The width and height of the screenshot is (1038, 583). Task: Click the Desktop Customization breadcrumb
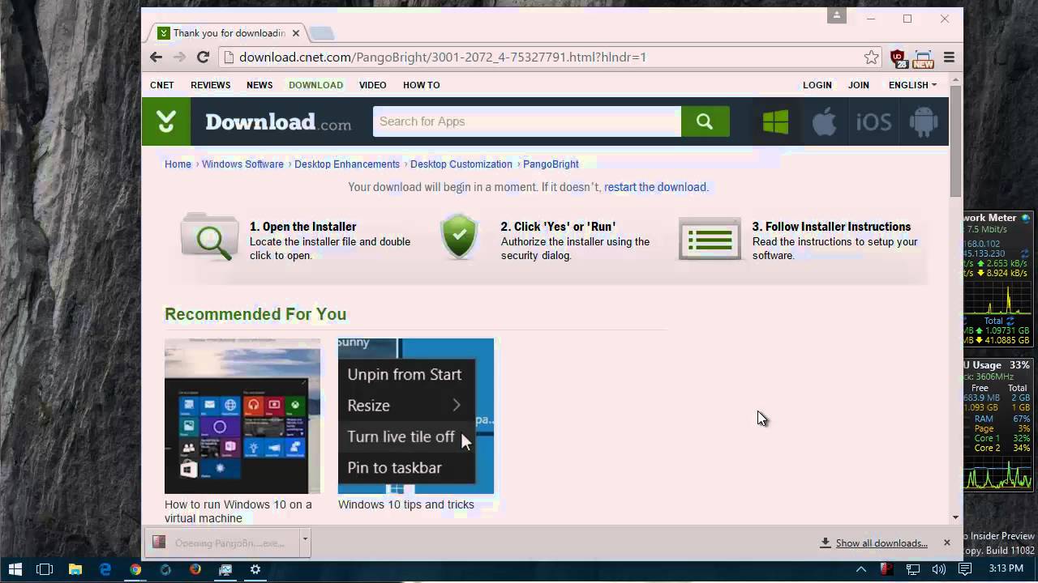click(x=461, y=164)
